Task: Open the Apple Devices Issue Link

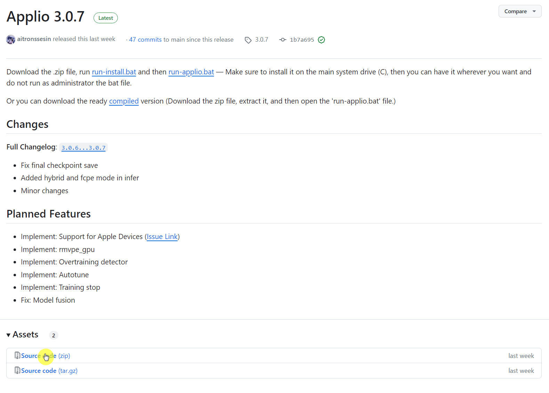Action: point(162,237)
